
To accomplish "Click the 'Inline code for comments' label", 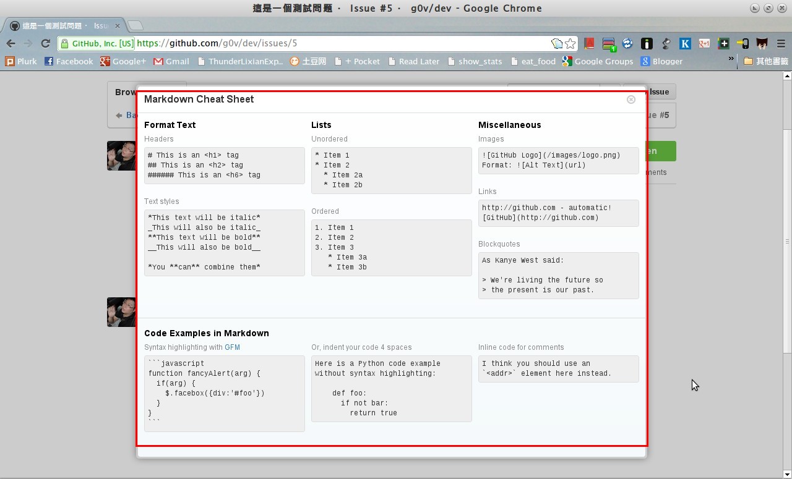I will pos(521,347).
